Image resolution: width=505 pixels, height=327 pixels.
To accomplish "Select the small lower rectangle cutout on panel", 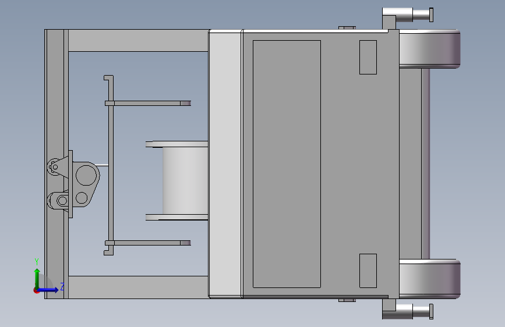I will pos(368,271).
